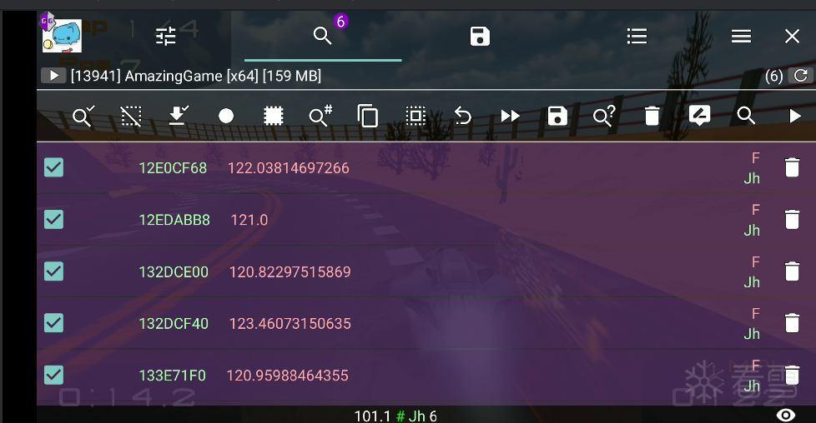
Task: Open the search-by-number hash icon
Action: [x=320, y=116]
